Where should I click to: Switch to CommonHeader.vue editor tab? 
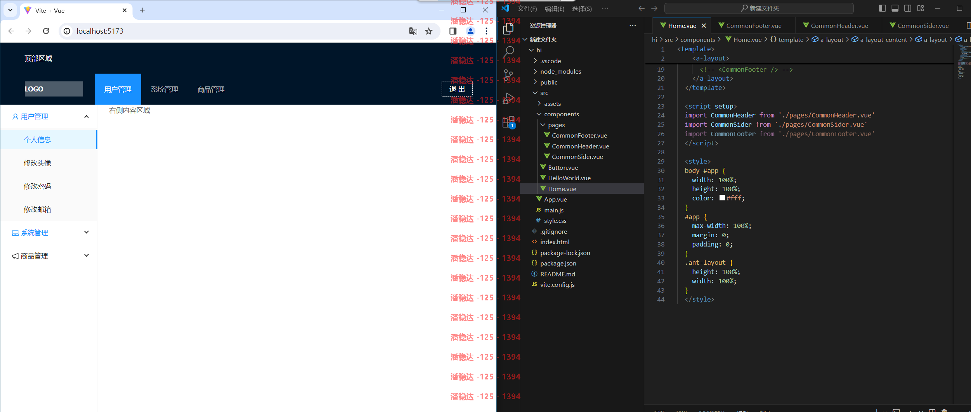[839, 26]
